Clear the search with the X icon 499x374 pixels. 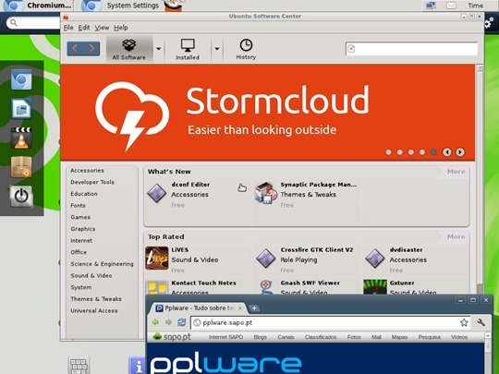point(351,49)
